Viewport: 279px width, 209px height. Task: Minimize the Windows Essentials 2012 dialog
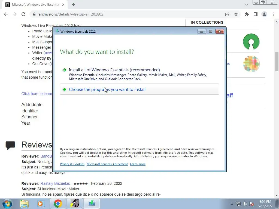[202, 32]
